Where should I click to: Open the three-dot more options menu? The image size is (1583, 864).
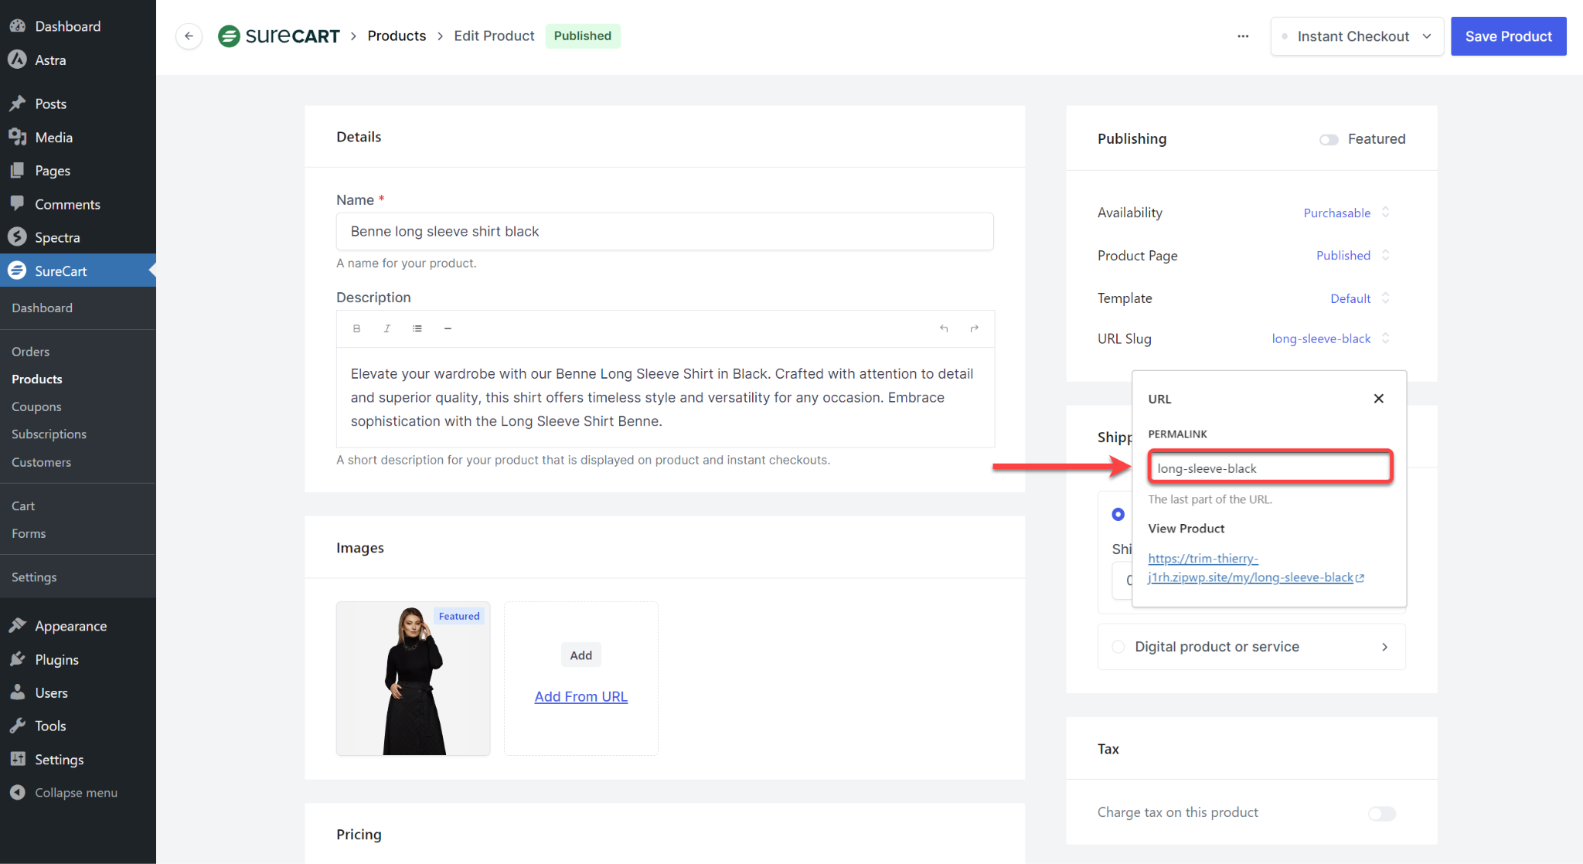1243,36
